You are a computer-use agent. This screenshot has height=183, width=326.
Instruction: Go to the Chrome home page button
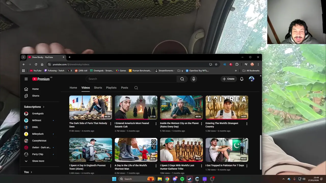42,65
